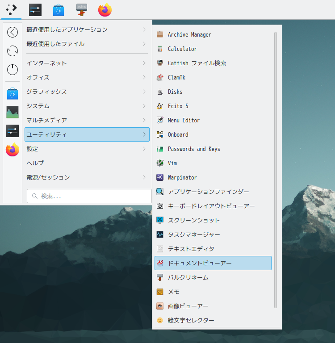Click bulk rename icon in top panel
The image size is (335, 343).
82,10
